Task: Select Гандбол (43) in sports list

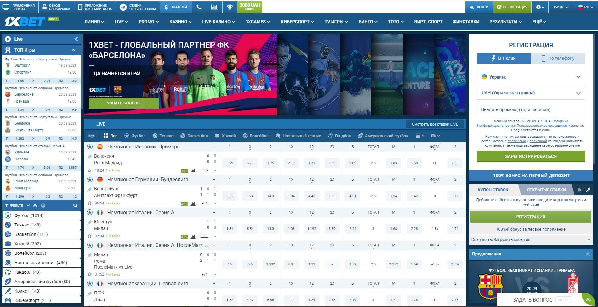Action: pos(42,272)
